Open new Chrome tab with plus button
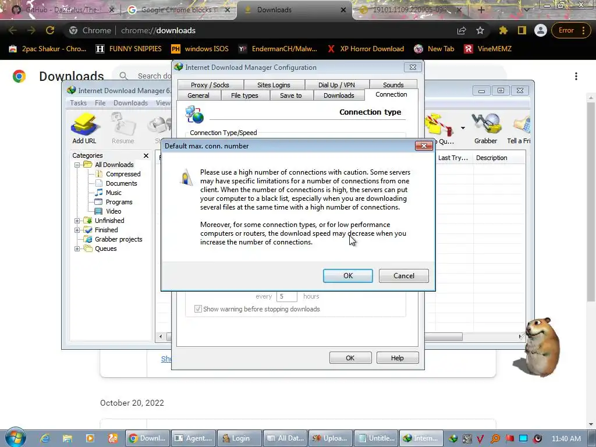 pyautogui.click(x=481, y=9)
